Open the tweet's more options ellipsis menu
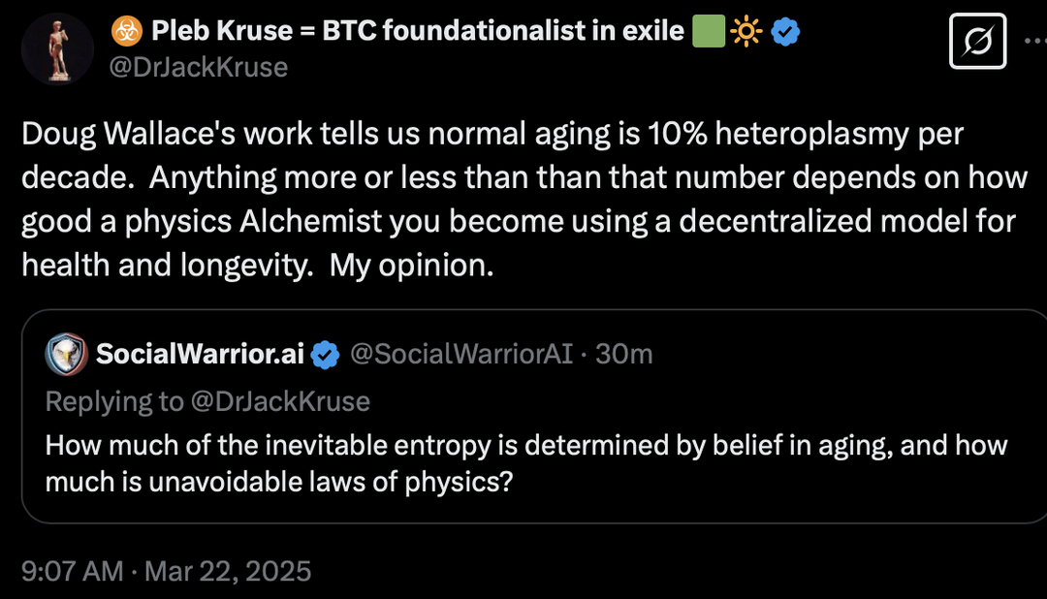Image resolution: width=1047 pixels, height=599 pixels. click(1035, 39)
